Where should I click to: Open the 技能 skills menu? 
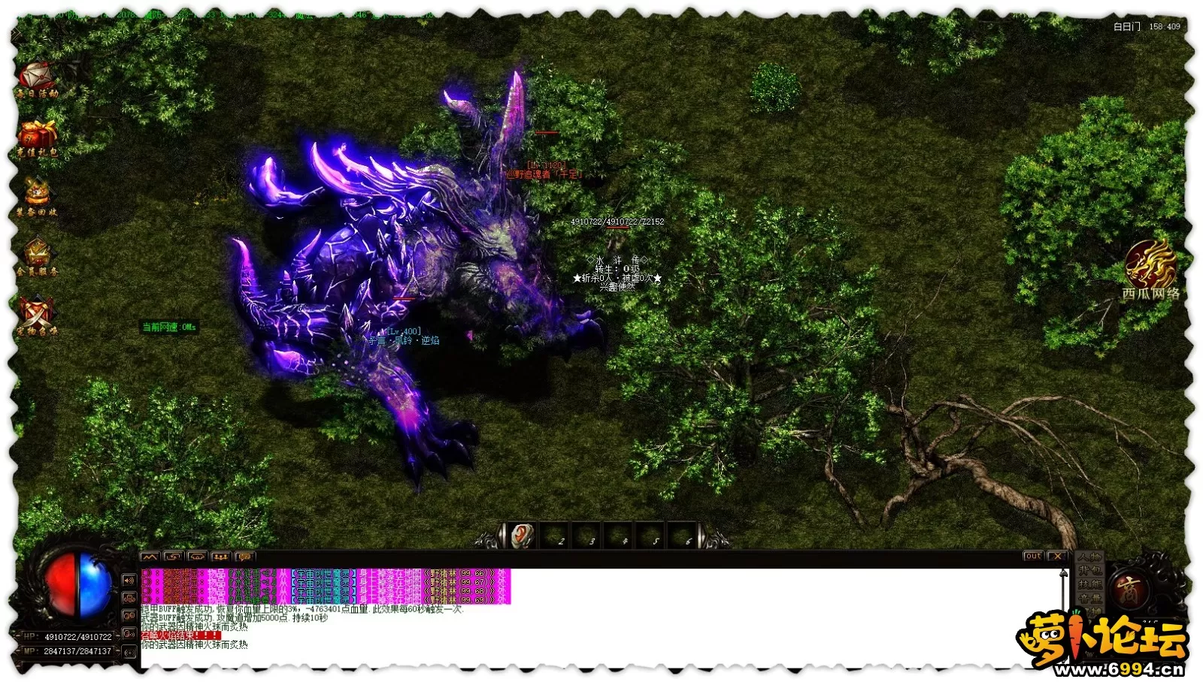[x=1089, y=584]
